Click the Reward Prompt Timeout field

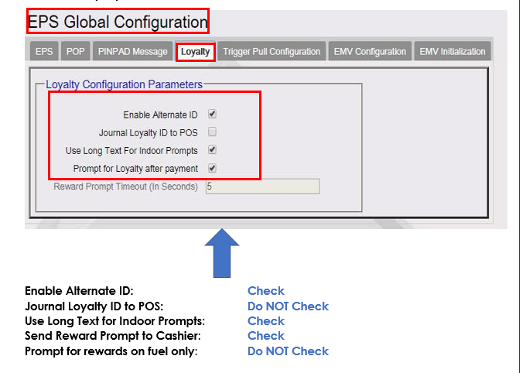(x=263, y=186)
